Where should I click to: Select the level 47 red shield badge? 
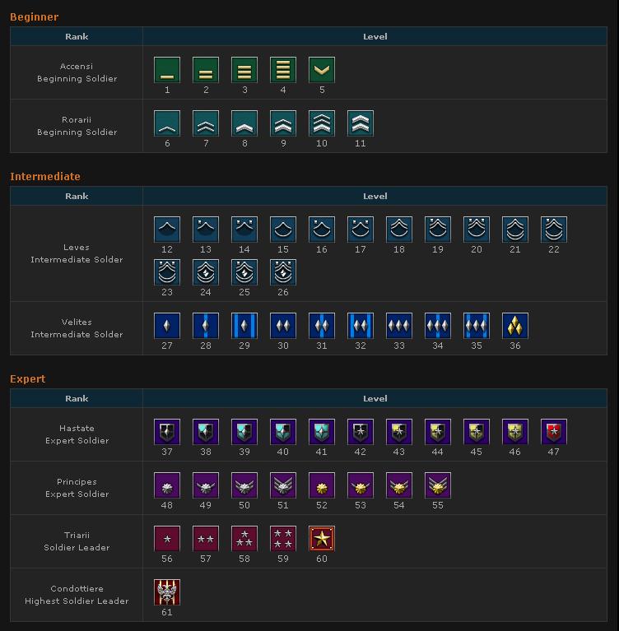click(554, 432)
